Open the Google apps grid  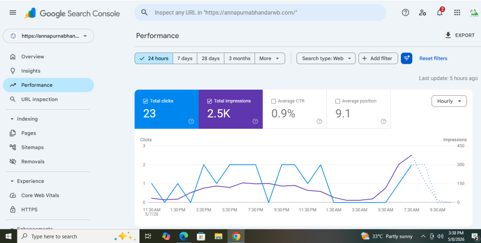pos(457,13)
